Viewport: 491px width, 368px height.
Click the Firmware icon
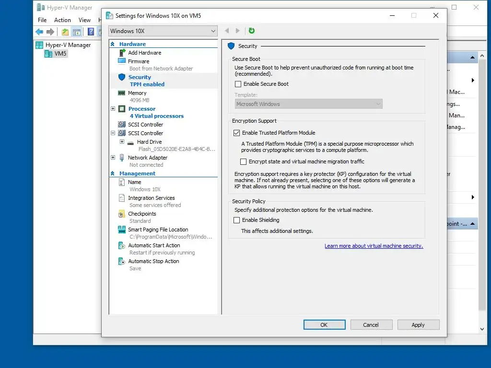(122, 61)
